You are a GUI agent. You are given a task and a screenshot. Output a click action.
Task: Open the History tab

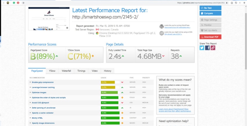pos(108,71)
